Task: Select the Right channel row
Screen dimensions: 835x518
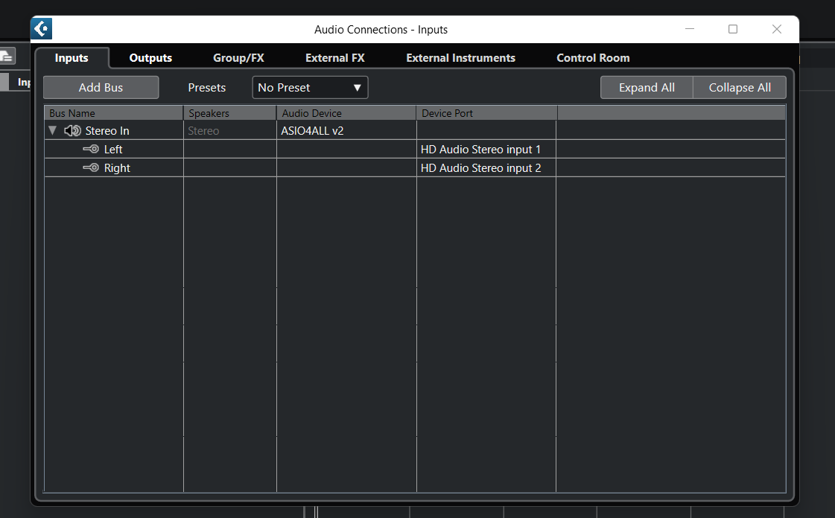Action: coord(415,167)
